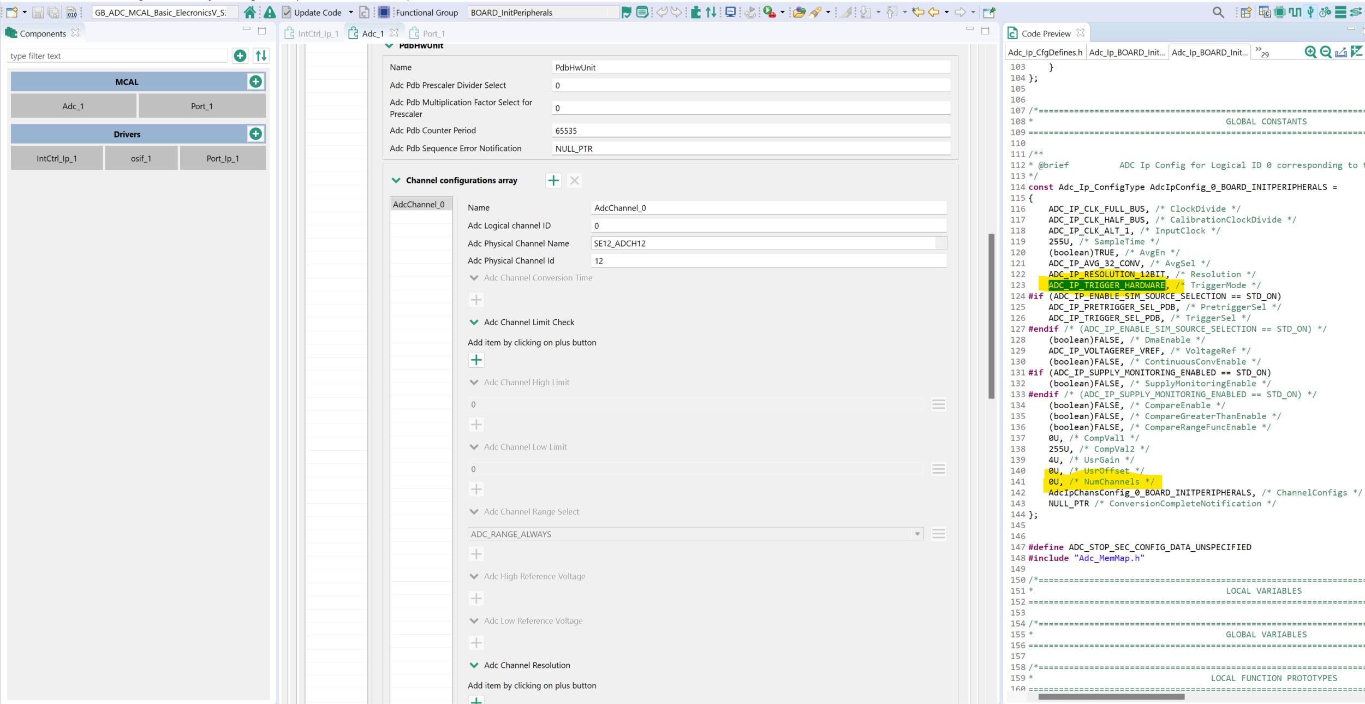The width and height of the screenshot is (1365, 704).
Task: Toggle Adc Channel Range Select menu icon
Action: [x=938, y=534]
